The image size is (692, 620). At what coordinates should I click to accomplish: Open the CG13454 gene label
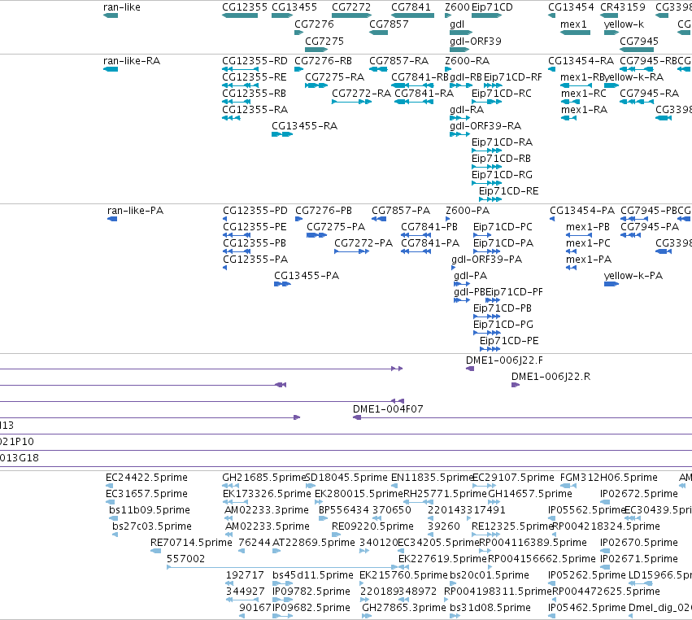[571, 7]
